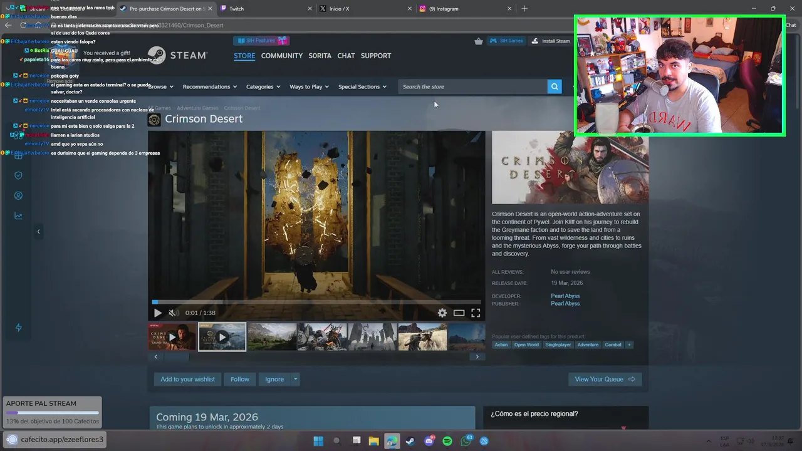Select the Open World tag
Viewport: 802px width, 451px height.
point(526,345)
